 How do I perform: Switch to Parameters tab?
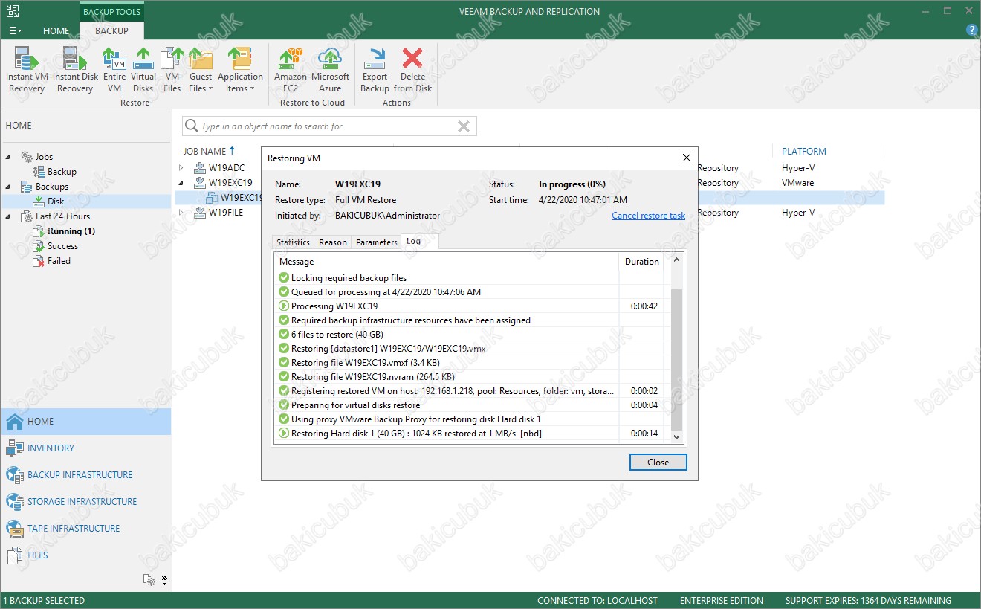[x=377, y=242]
